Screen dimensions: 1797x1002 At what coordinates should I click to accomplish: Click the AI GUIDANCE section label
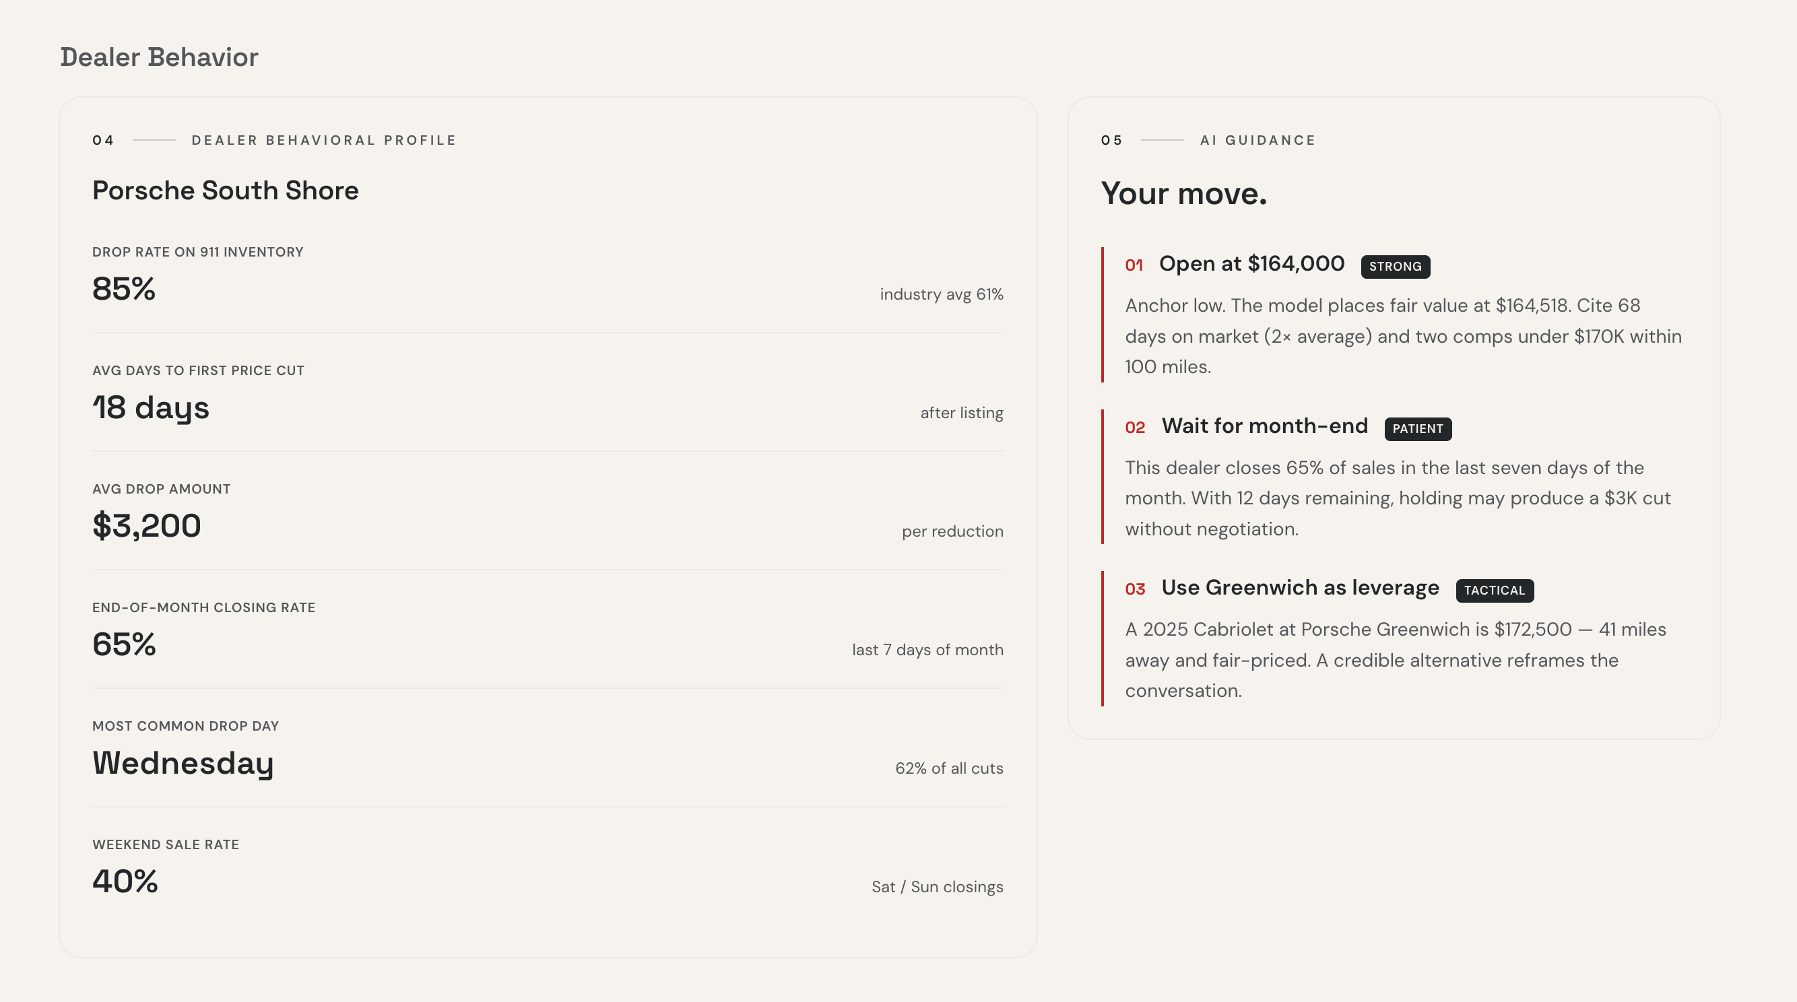pos(1257,140)
